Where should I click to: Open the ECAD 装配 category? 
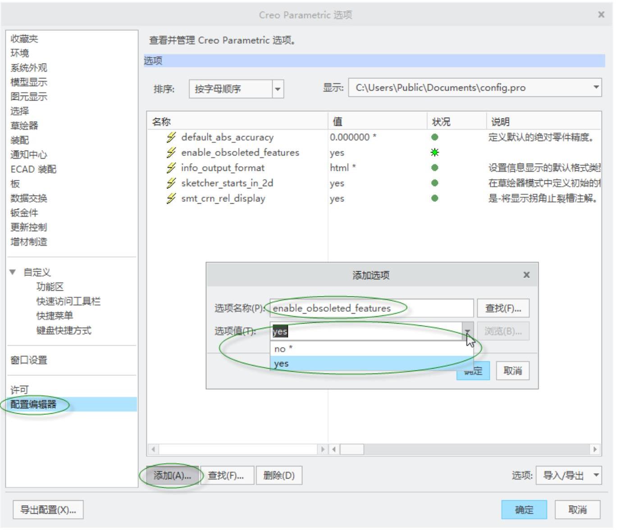point(33,169)
